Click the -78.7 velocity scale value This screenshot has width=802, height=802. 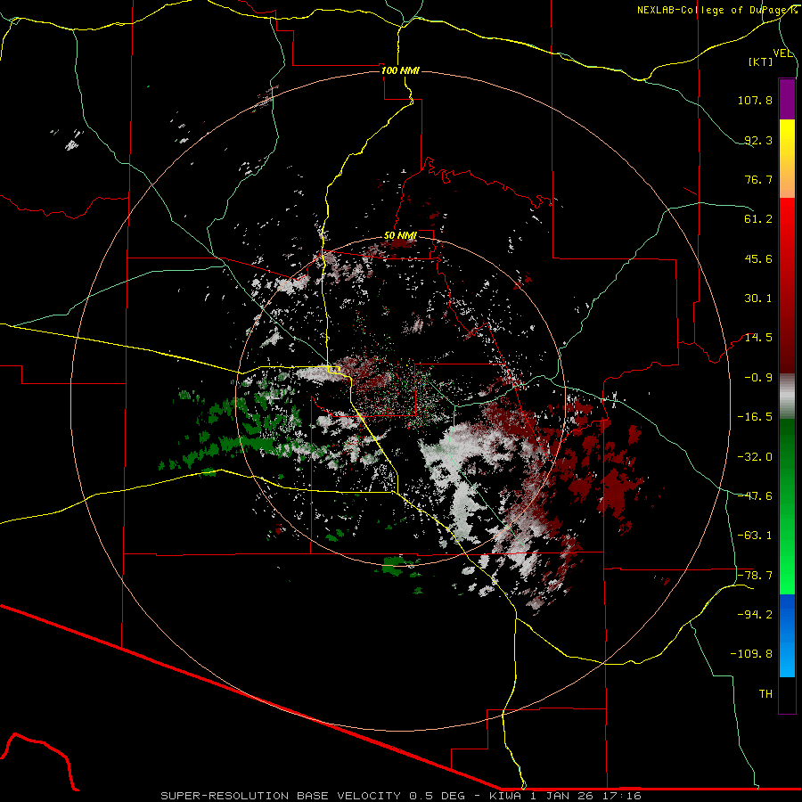755,576
